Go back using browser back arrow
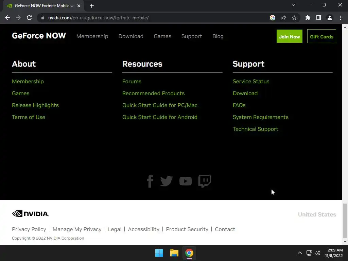 click(x=7, y=18)
